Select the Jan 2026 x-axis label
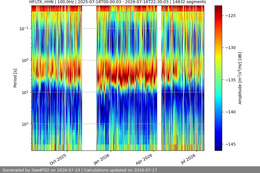The height and width of the screenshot is (173, 260). pos(102,159)
